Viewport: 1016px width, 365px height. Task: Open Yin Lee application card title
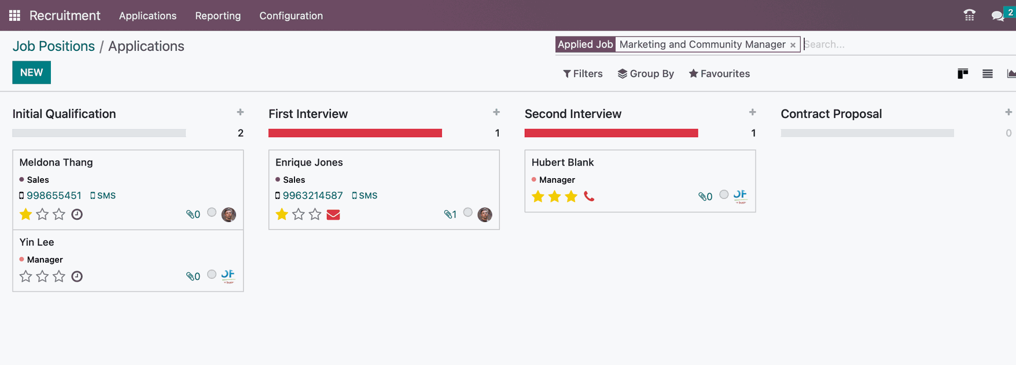tap(37, 242)
